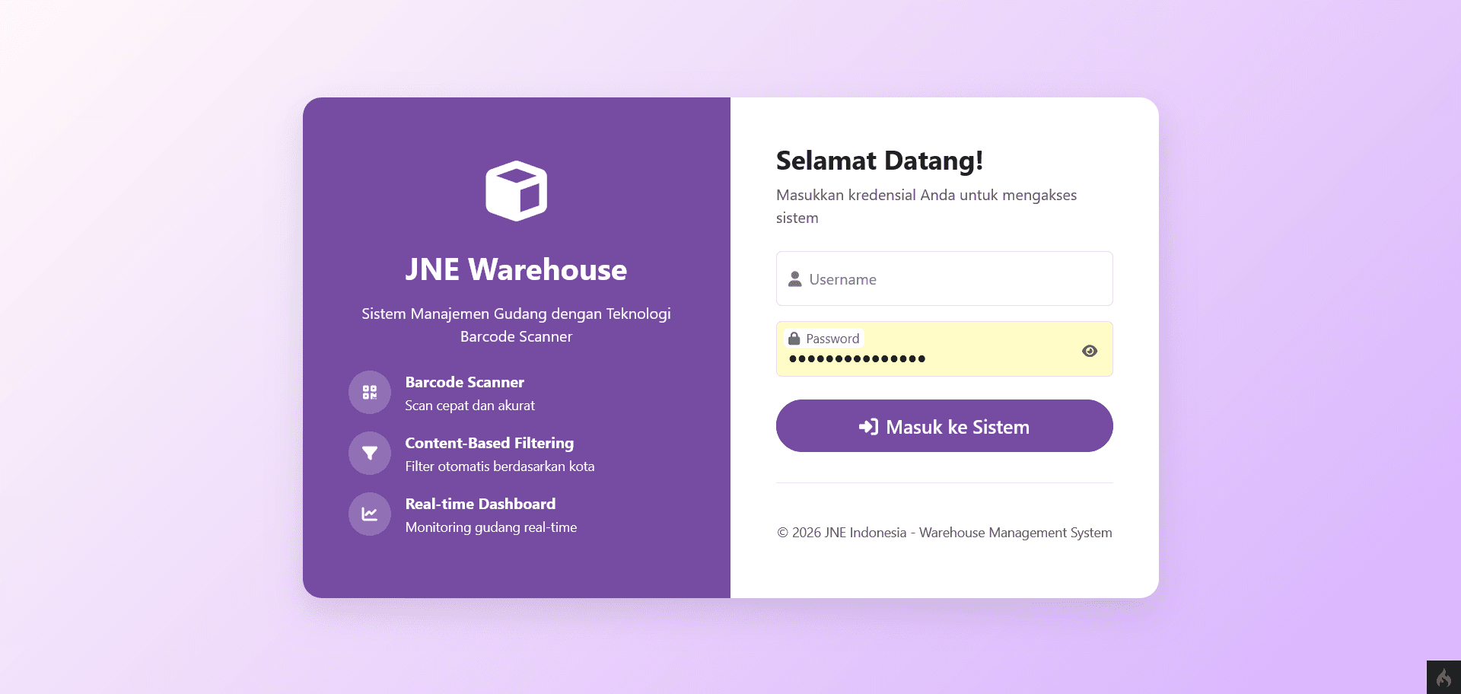Click the floating Password label above the dots
This screenshot has width=1461, height=694.
(x=832, y=338)
